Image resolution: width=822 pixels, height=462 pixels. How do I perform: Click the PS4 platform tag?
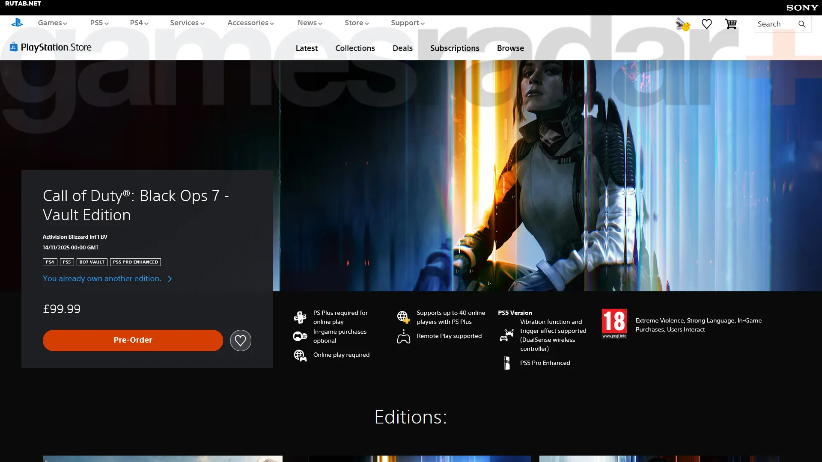point(50,262)
